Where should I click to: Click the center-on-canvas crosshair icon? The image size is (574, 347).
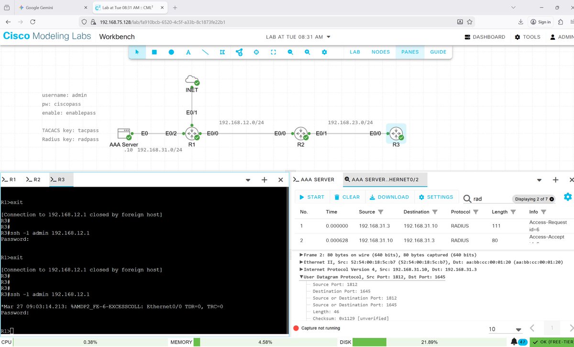click(x=256, y=52)
